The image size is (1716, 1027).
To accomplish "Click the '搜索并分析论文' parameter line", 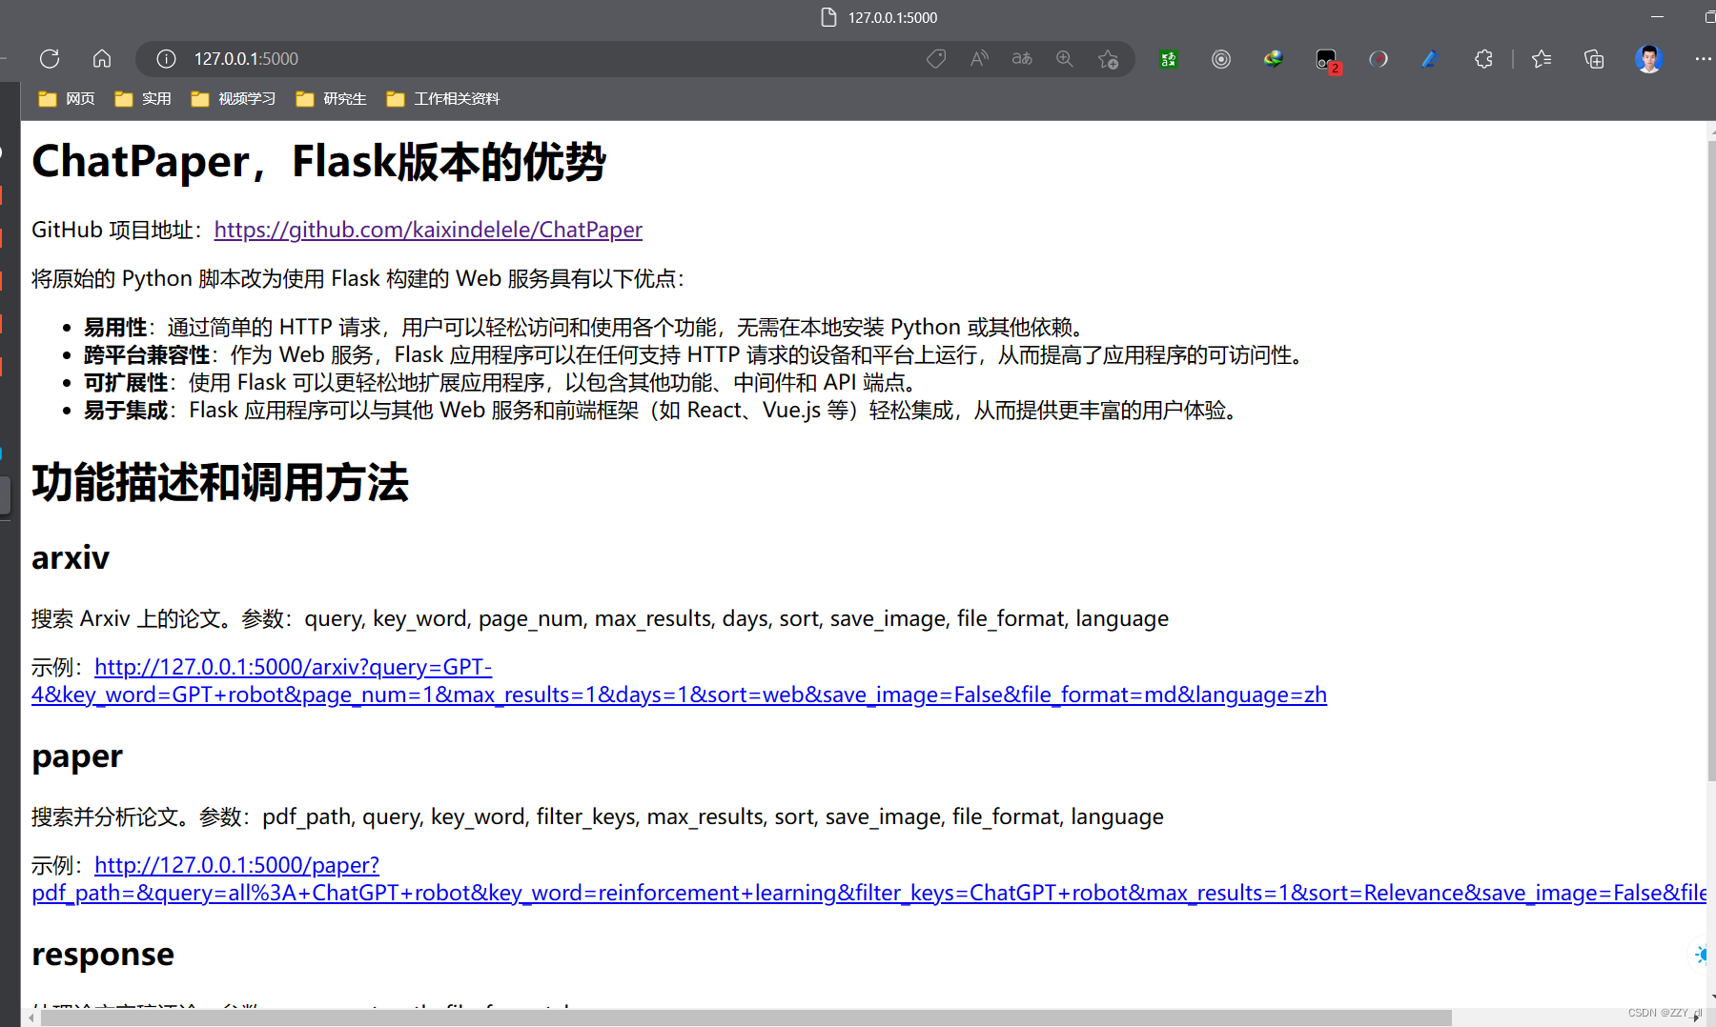I will coord(598,816).
